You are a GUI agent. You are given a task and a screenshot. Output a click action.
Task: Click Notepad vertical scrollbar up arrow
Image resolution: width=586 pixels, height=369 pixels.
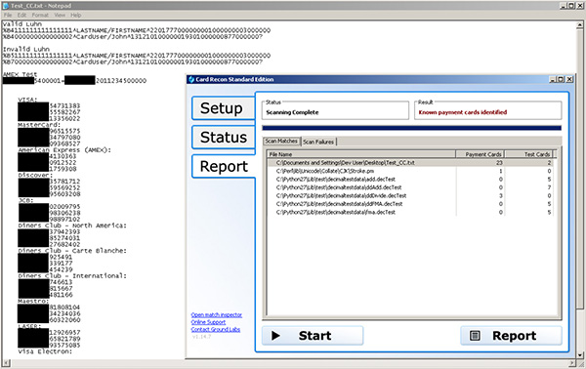click(580, 25)
